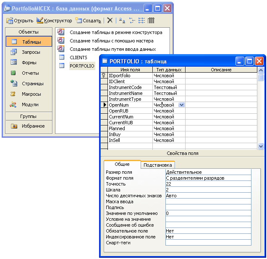Click the OpenNum field name cell
The height and width of the screenshot is (259, 267).
(x=130, y=105)
